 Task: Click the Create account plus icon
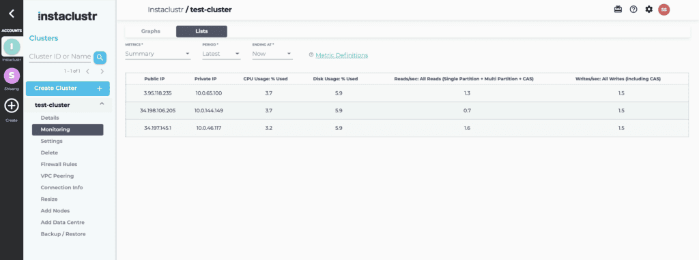click(x=12, y=105)
